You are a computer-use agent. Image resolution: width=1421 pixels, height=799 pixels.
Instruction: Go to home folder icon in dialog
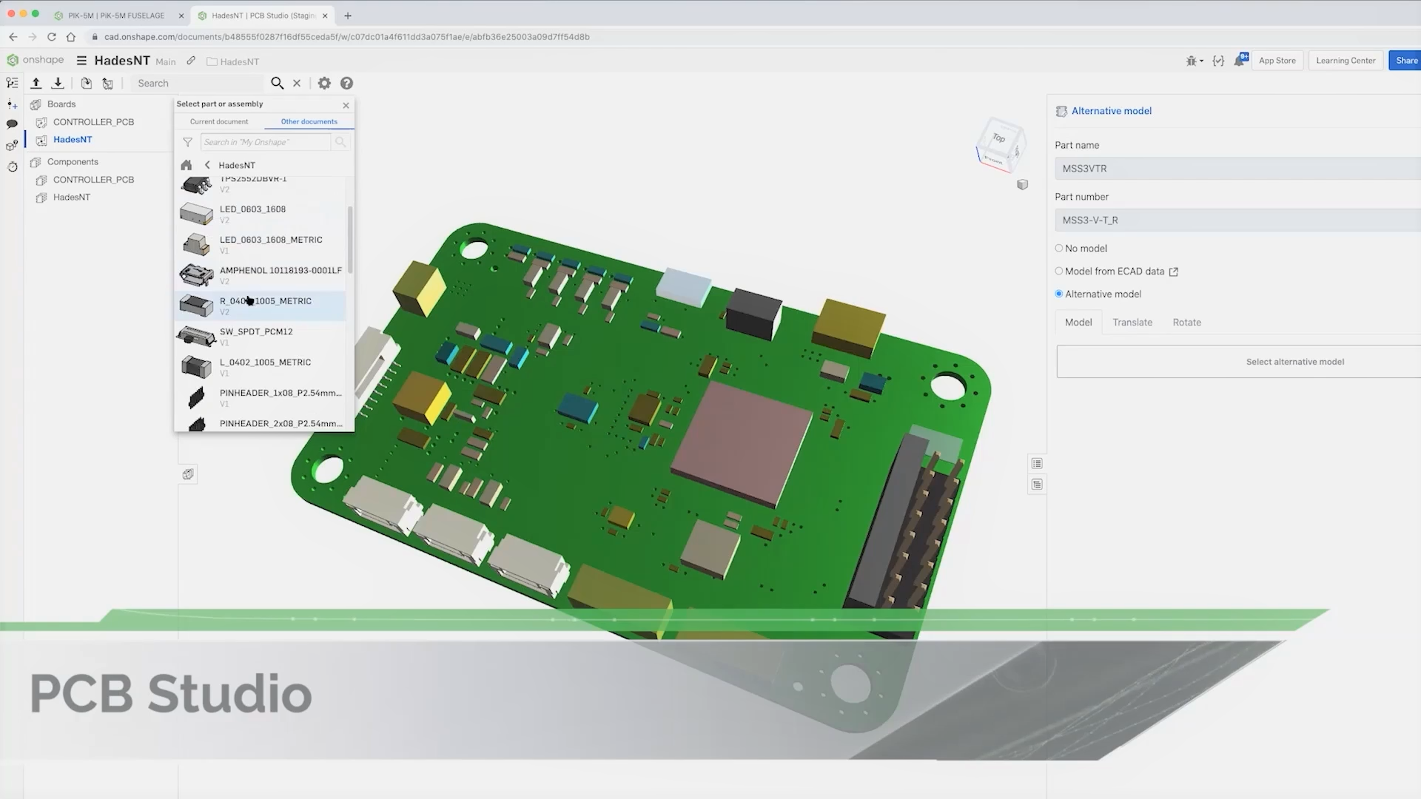point(187,165)
